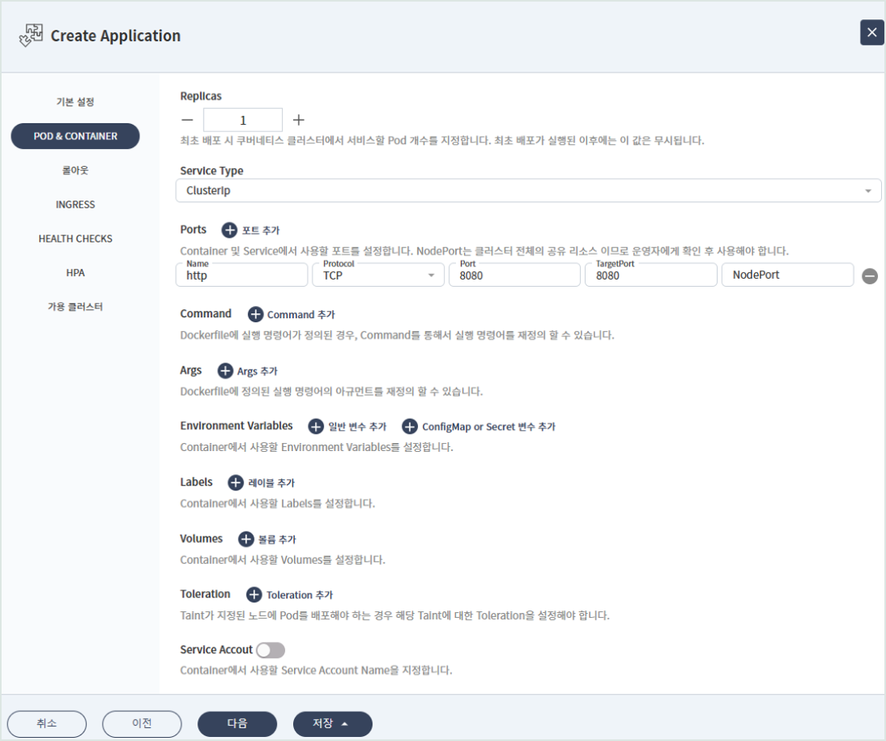Switch to the INGRESS section

click(75, 205)
